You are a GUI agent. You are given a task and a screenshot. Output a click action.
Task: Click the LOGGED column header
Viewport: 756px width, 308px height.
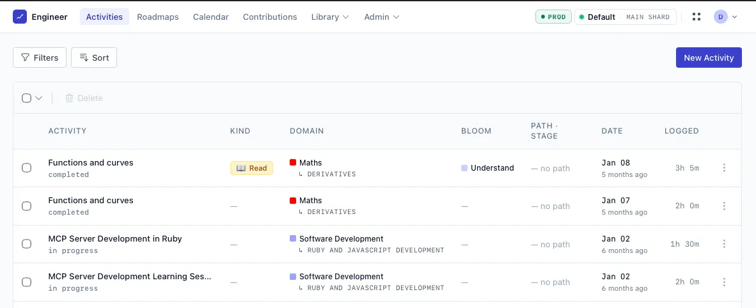click(682, 130)
